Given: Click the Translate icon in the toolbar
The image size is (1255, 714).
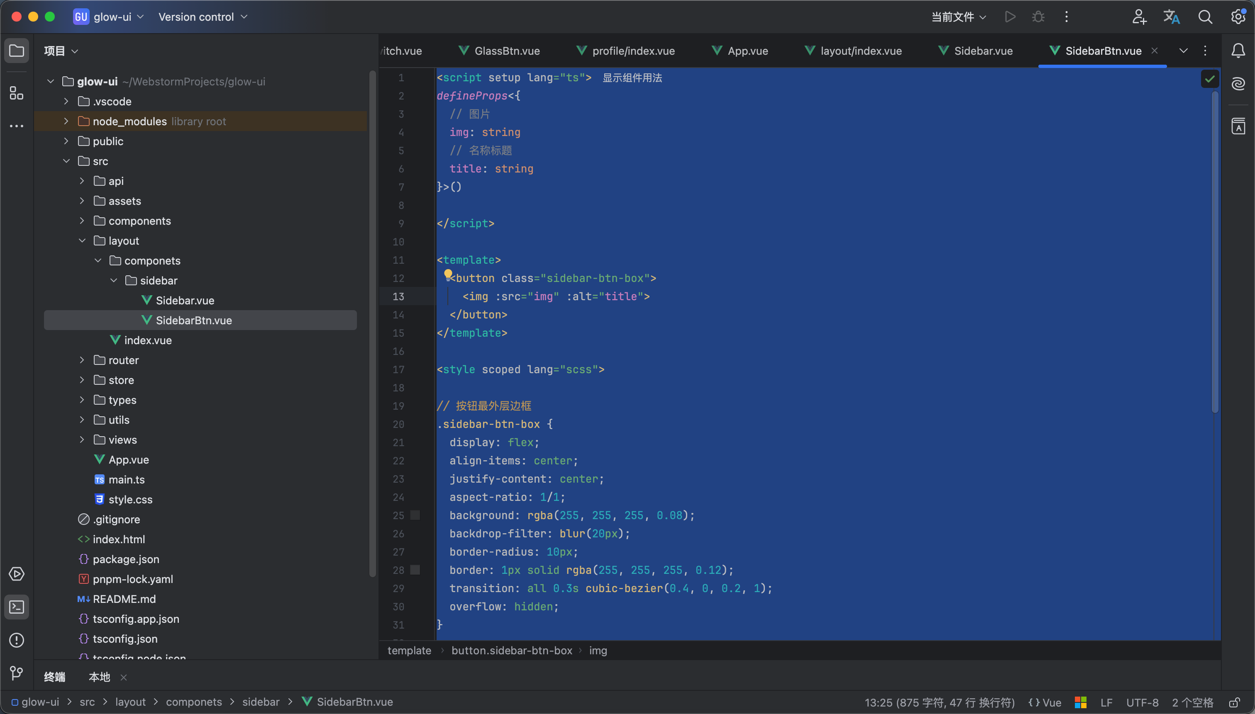Looking at the screenshot, I should click(x=1172, y=17).
